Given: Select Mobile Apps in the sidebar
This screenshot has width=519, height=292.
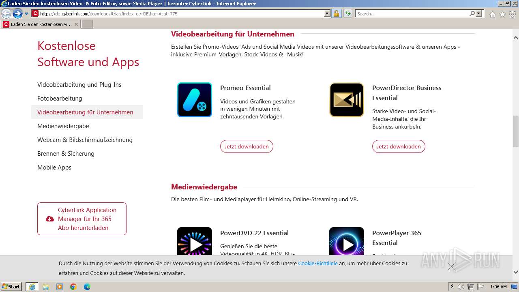Looking at the screenshot, I should pyautogui.click(x=54, y=167).
